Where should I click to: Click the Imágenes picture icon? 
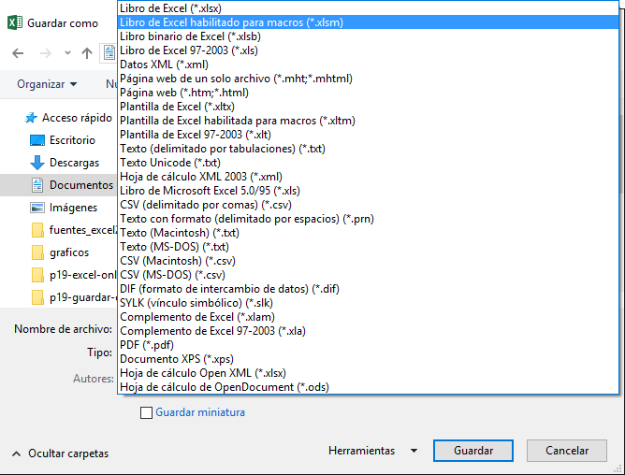tap(37, 208)
